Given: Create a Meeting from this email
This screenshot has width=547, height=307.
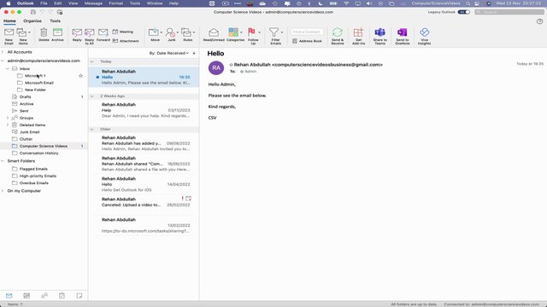Looking at the screenshot, I should pos(123,32).
